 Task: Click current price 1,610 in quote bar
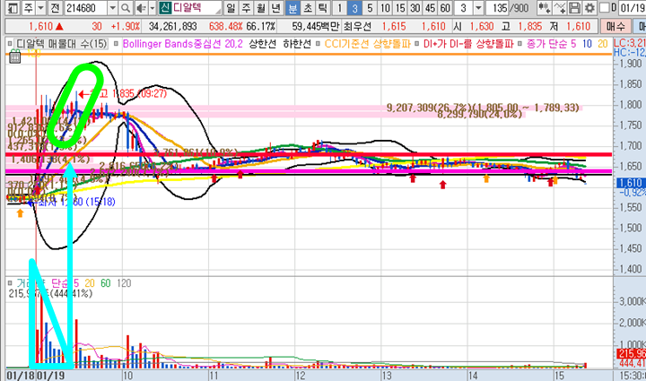click(40, 26)
